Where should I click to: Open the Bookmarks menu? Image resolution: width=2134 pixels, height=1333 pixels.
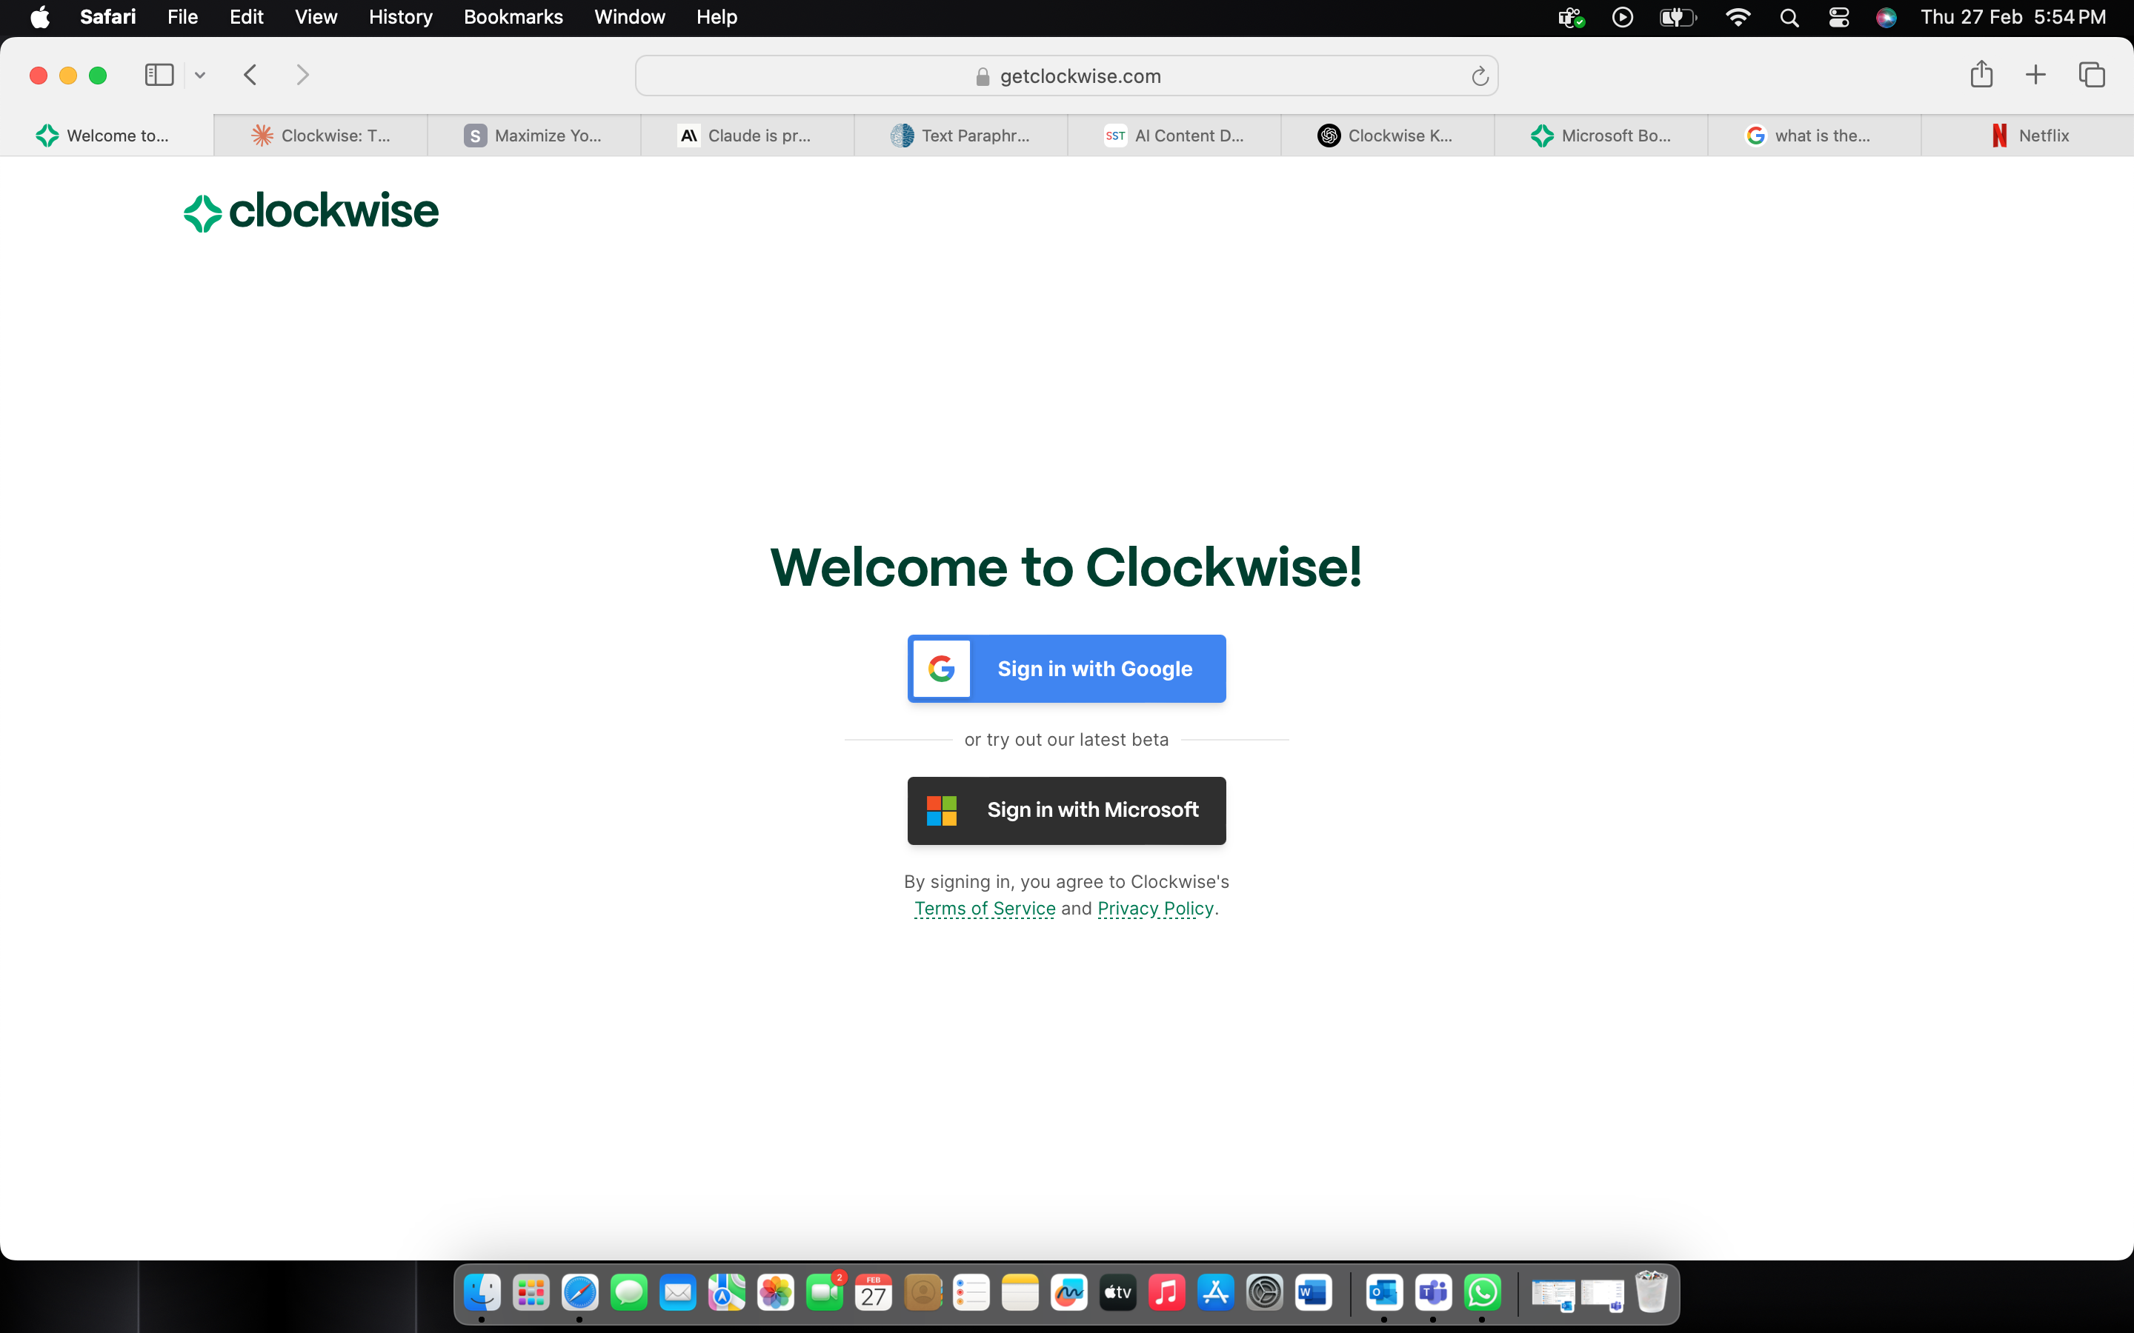[x=513, y=18]
